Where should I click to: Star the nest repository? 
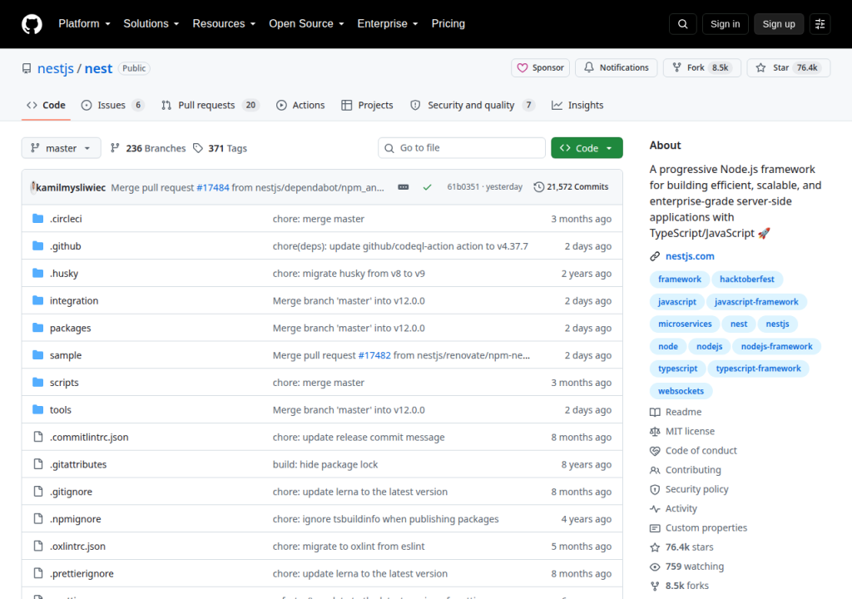[788, 68]
